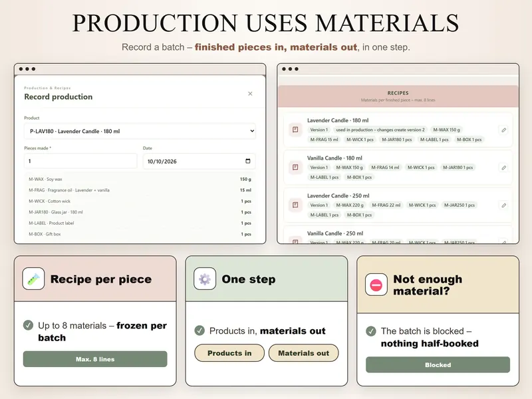Click the RECIPES header title
Image resolution: width=532 pixels, height=399 pixels.
point(398,93)
